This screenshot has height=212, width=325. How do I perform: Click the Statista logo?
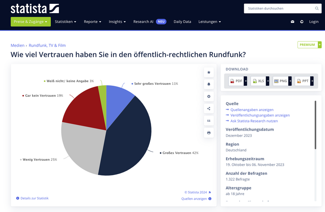[x=35, y=9]
